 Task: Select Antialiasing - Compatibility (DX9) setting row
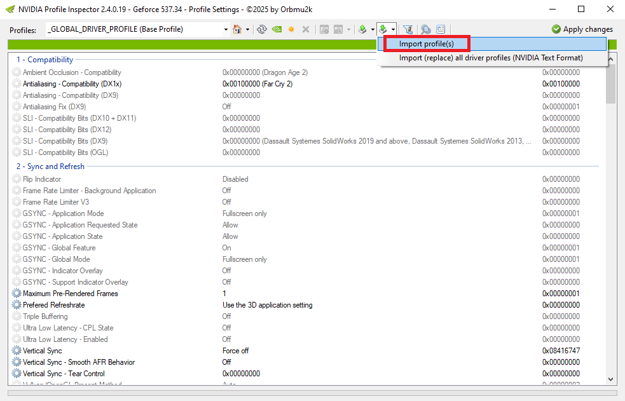(x=306, y=95)
